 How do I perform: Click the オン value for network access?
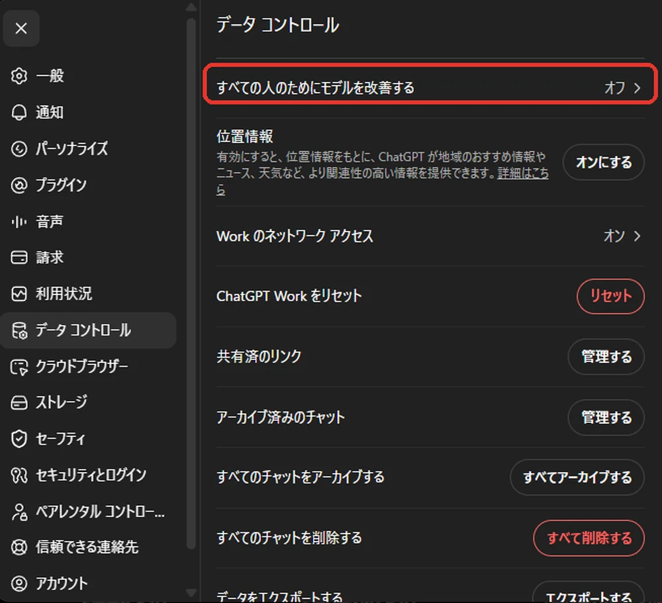[614, 236]
